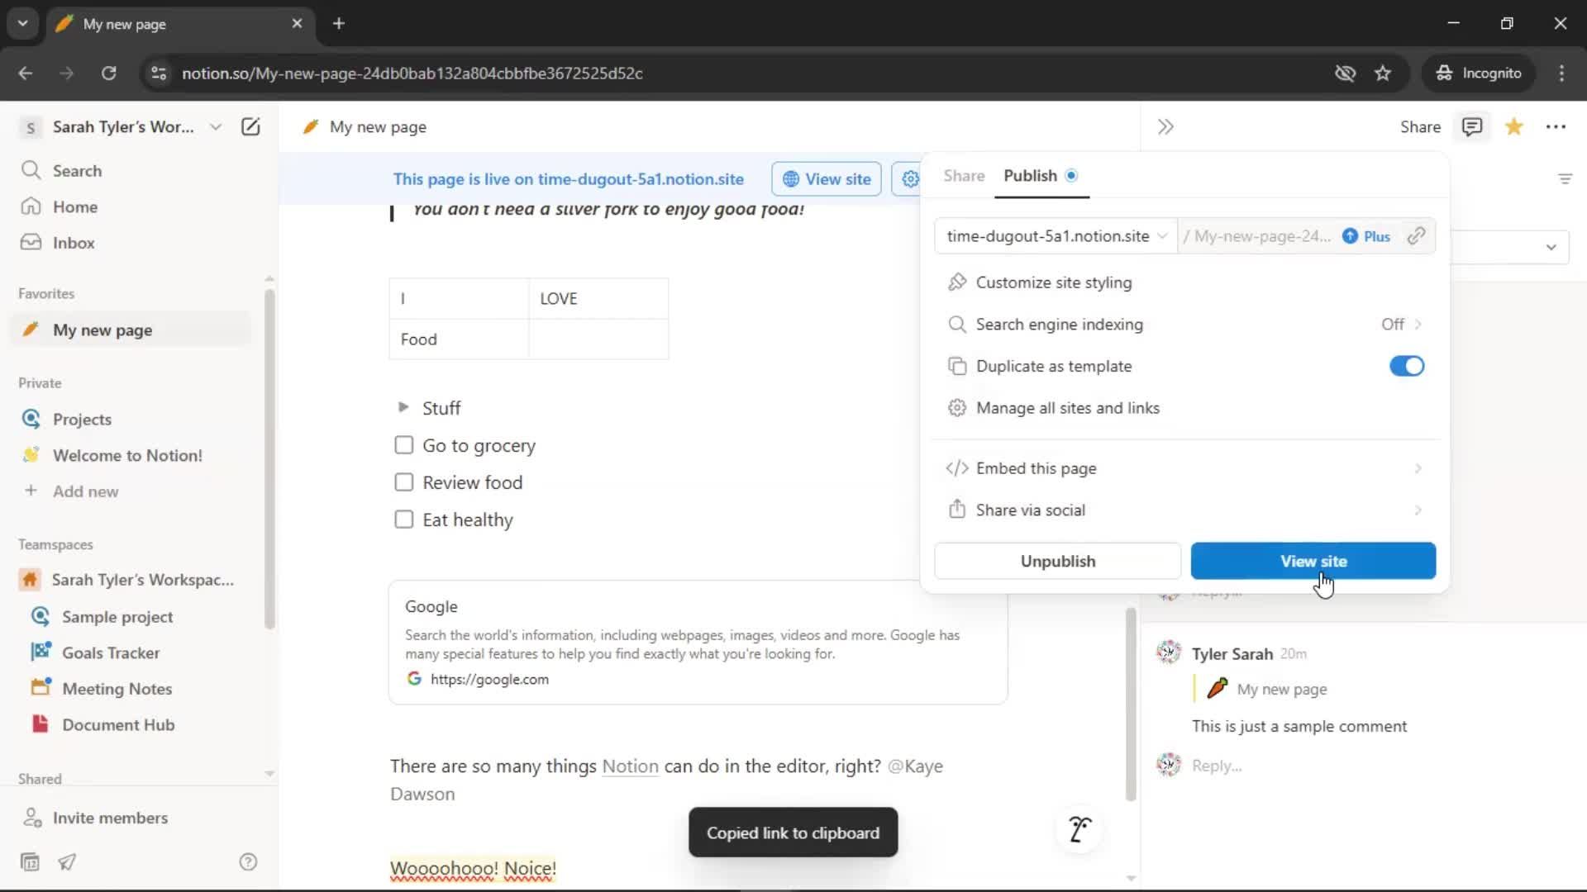Click the new page compose icon
The height and width of the screenshot is (892, 1587).
(x=250, y=126)
